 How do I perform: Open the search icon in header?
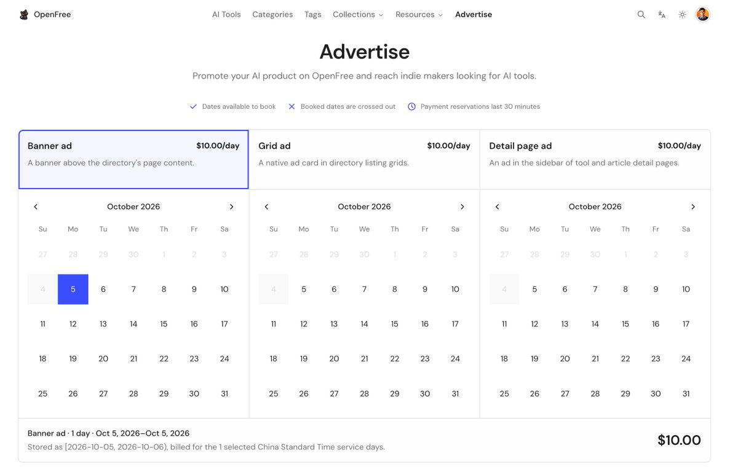point(641,14)
